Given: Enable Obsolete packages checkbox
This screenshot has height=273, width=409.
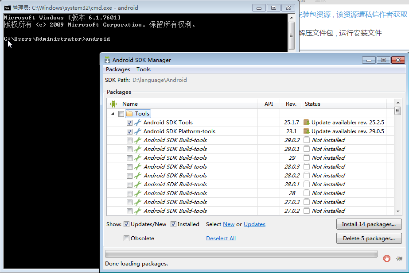Looking at the screenshot, I should tap(126, 238).
